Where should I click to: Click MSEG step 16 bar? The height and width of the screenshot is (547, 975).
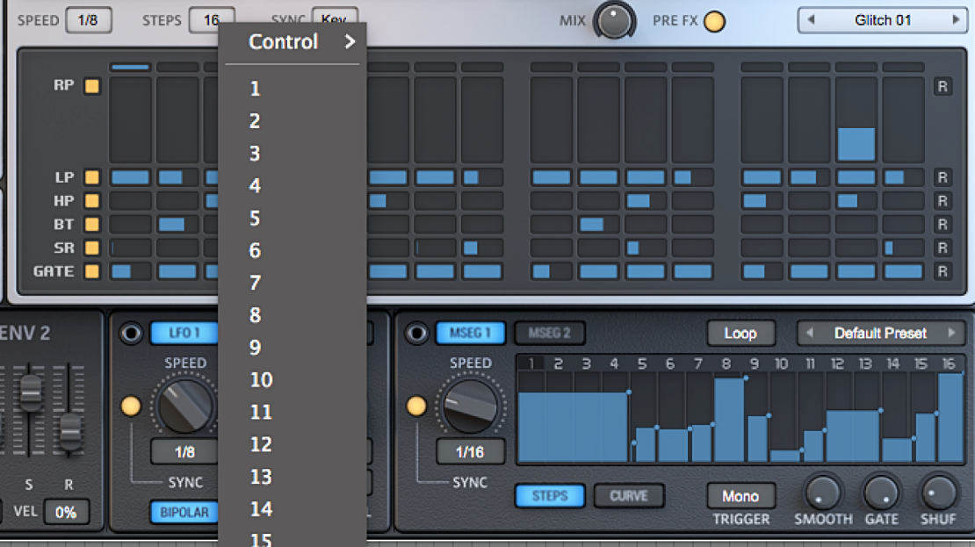[x=950, y=418]
